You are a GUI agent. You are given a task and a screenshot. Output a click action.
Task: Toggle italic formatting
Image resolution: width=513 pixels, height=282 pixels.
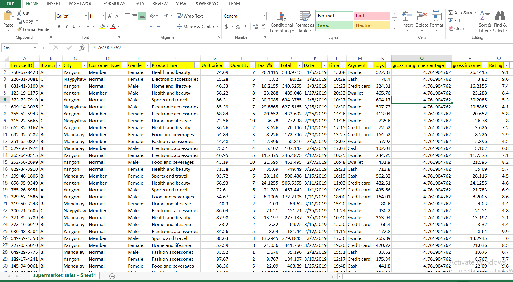pos(67,27)
